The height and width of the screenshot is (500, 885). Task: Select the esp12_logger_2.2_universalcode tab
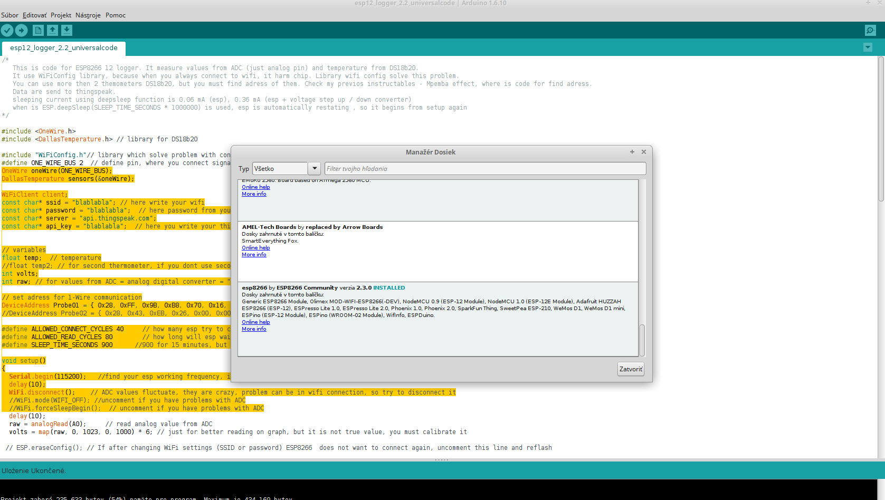64,48
